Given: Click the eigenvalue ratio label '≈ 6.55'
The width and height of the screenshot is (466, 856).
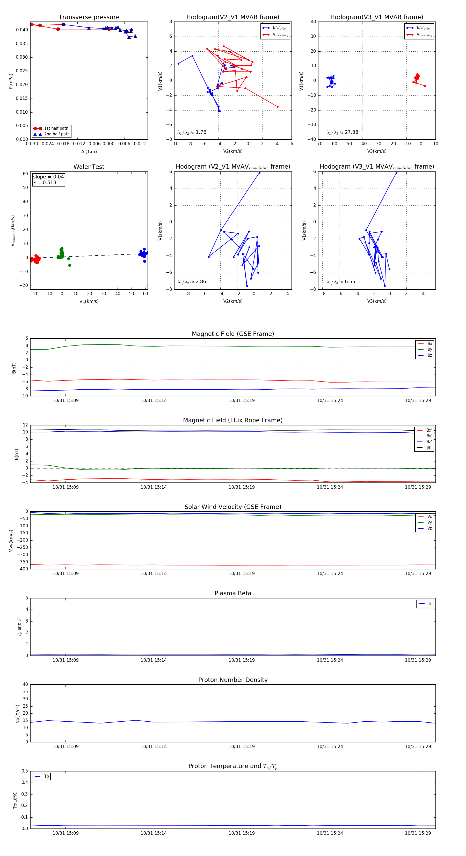Looking at the screenshot, I should click(x=341, y=282).
